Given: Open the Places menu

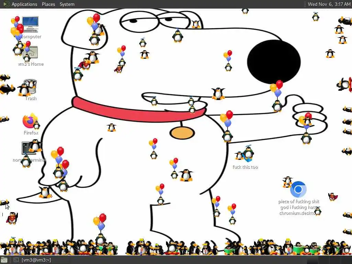Looking at the screenshot, I should click(48, 4).
